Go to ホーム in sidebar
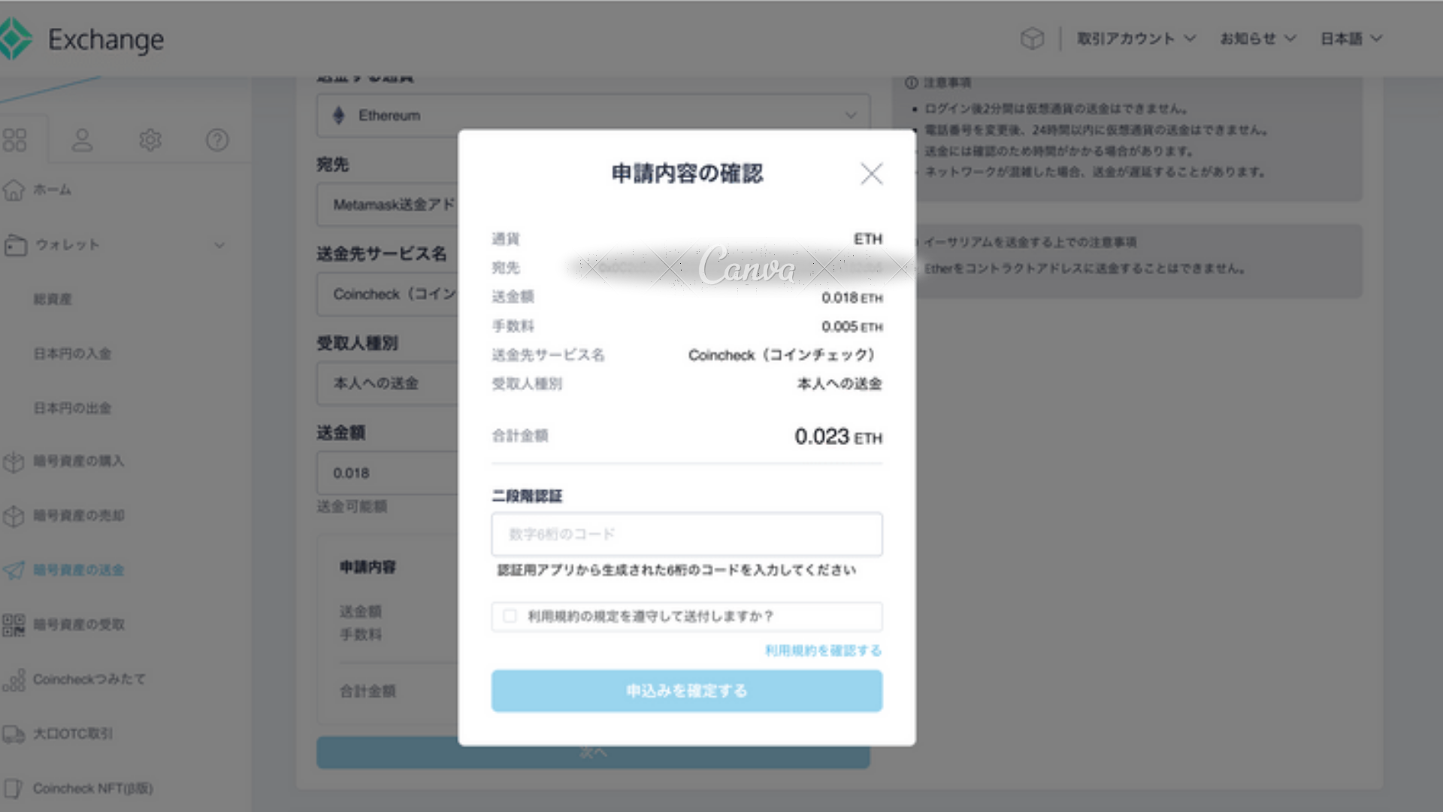This screenshot has height=812, width=1443. click(x=52, y=190)
